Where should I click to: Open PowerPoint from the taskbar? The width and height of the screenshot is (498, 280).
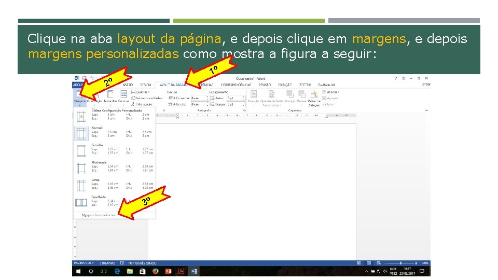[168, 271]
